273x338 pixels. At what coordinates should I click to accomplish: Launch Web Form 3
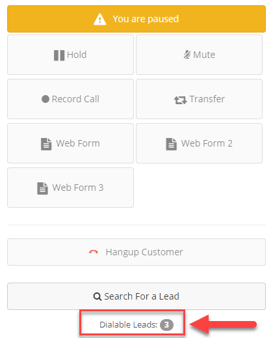(x=70, y=188)
